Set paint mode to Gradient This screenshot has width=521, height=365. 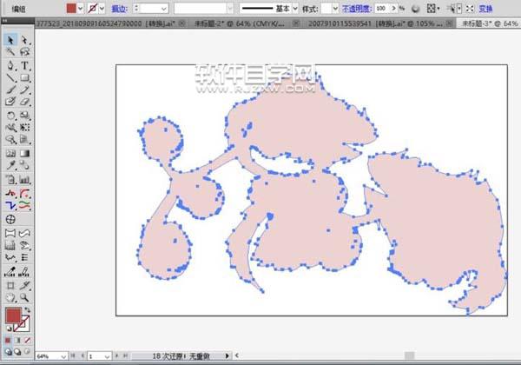pyautogui.click(x=17, y=341)
